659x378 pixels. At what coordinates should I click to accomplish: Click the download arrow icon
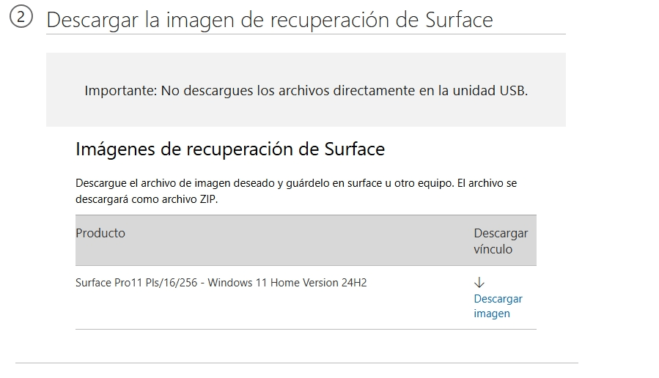coord(479,282)
